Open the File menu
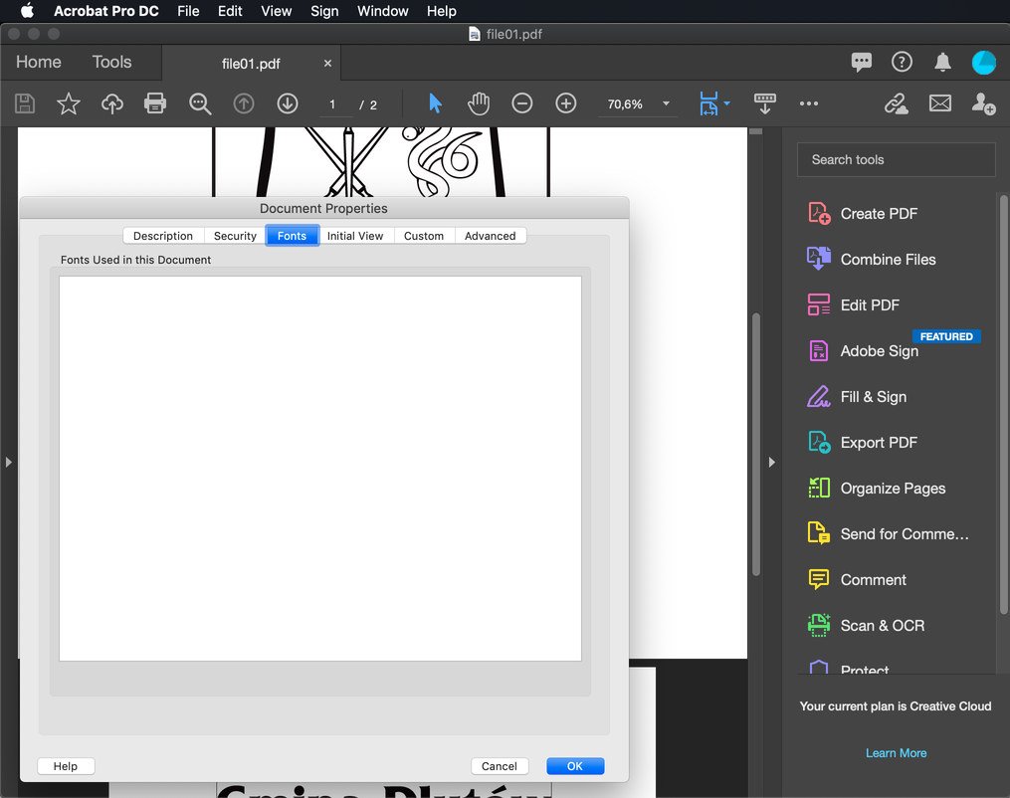This screenshot has width=1010, height=798. [x=188, y=11]
